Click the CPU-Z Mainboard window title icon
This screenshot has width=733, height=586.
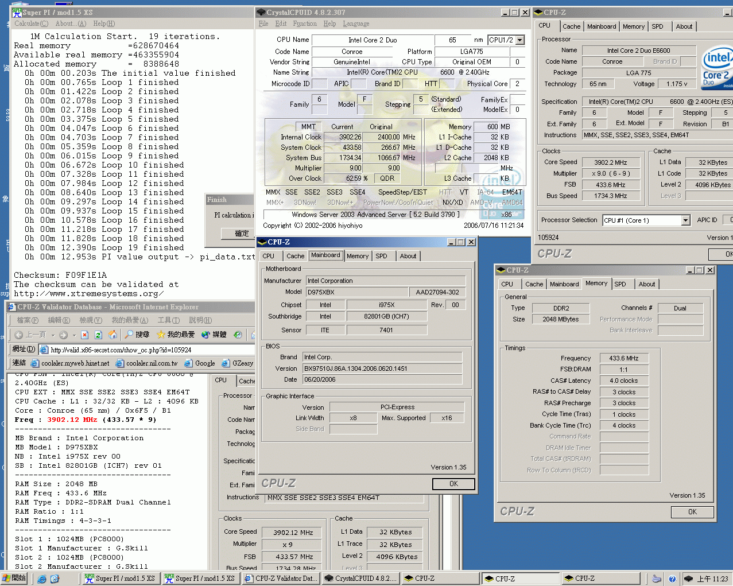262,242
